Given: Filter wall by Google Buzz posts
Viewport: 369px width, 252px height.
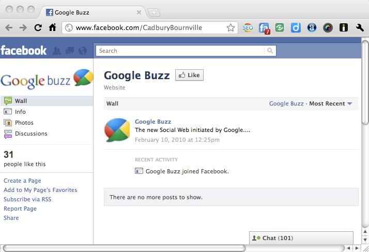Looking at the screenshot, I should click(286, 103).
